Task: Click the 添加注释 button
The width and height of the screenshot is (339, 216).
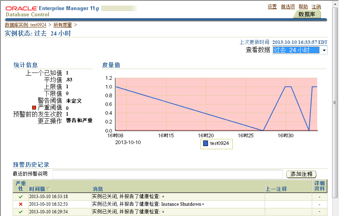Action: click(x=301, y=174)
